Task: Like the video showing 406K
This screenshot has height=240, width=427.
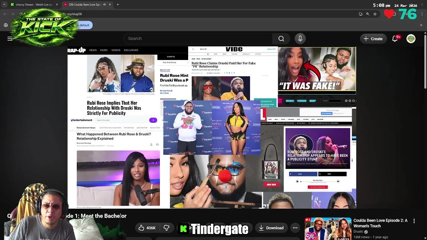Action: [147, 228]
